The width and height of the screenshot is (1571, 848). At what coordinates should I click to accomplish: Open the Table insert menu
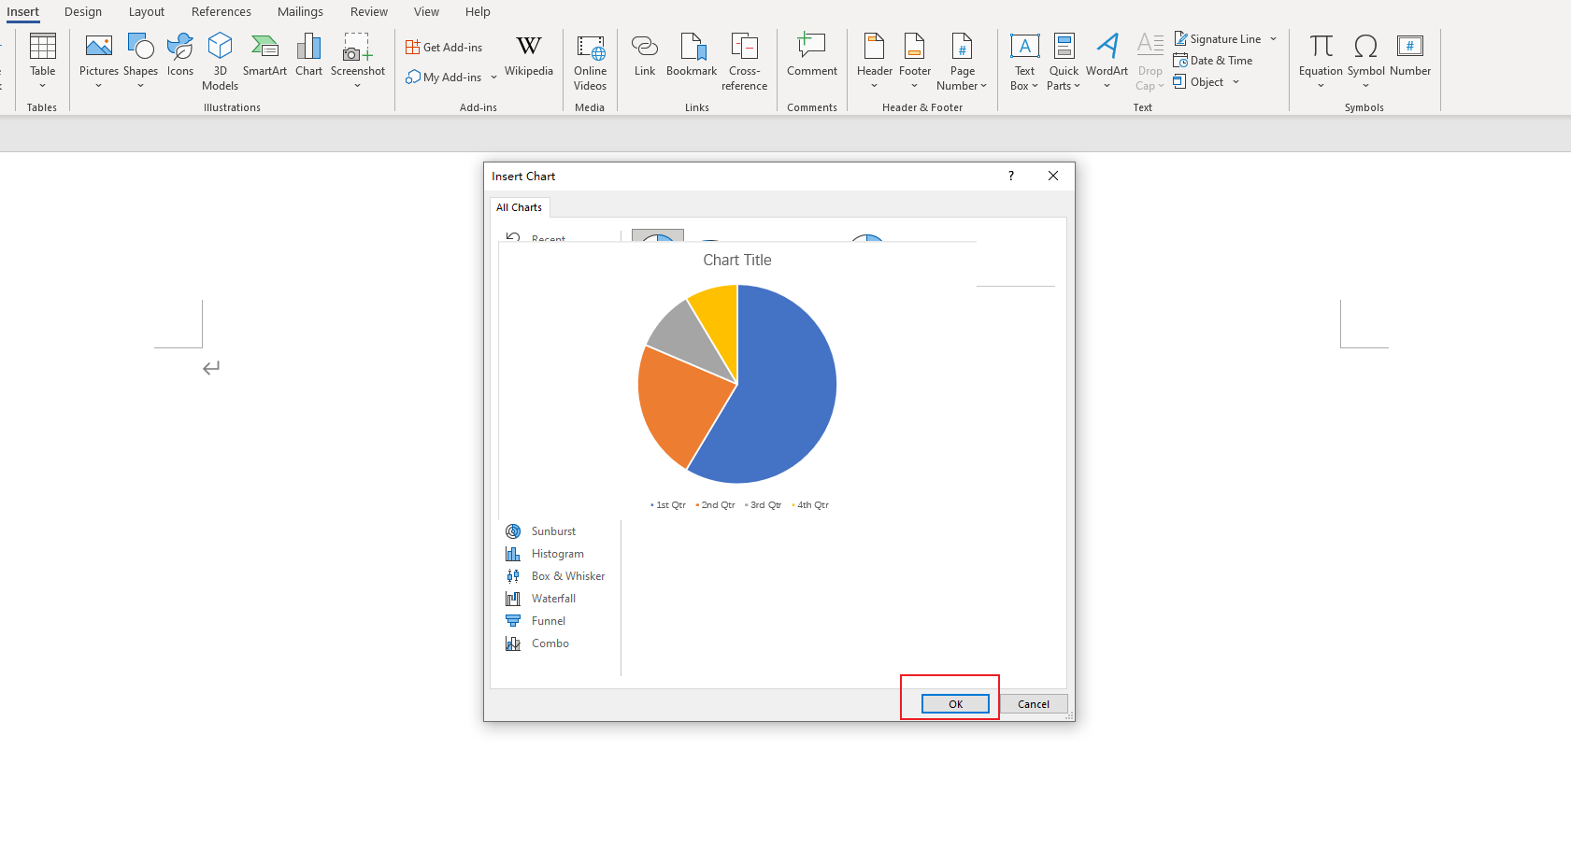[x=42, y=62]
